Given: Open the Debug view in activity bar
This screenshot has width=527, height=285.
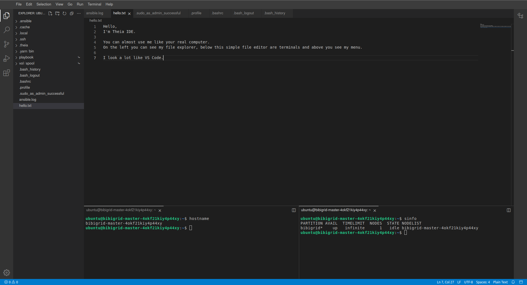Looking at the screenshot, I should 7,58.
